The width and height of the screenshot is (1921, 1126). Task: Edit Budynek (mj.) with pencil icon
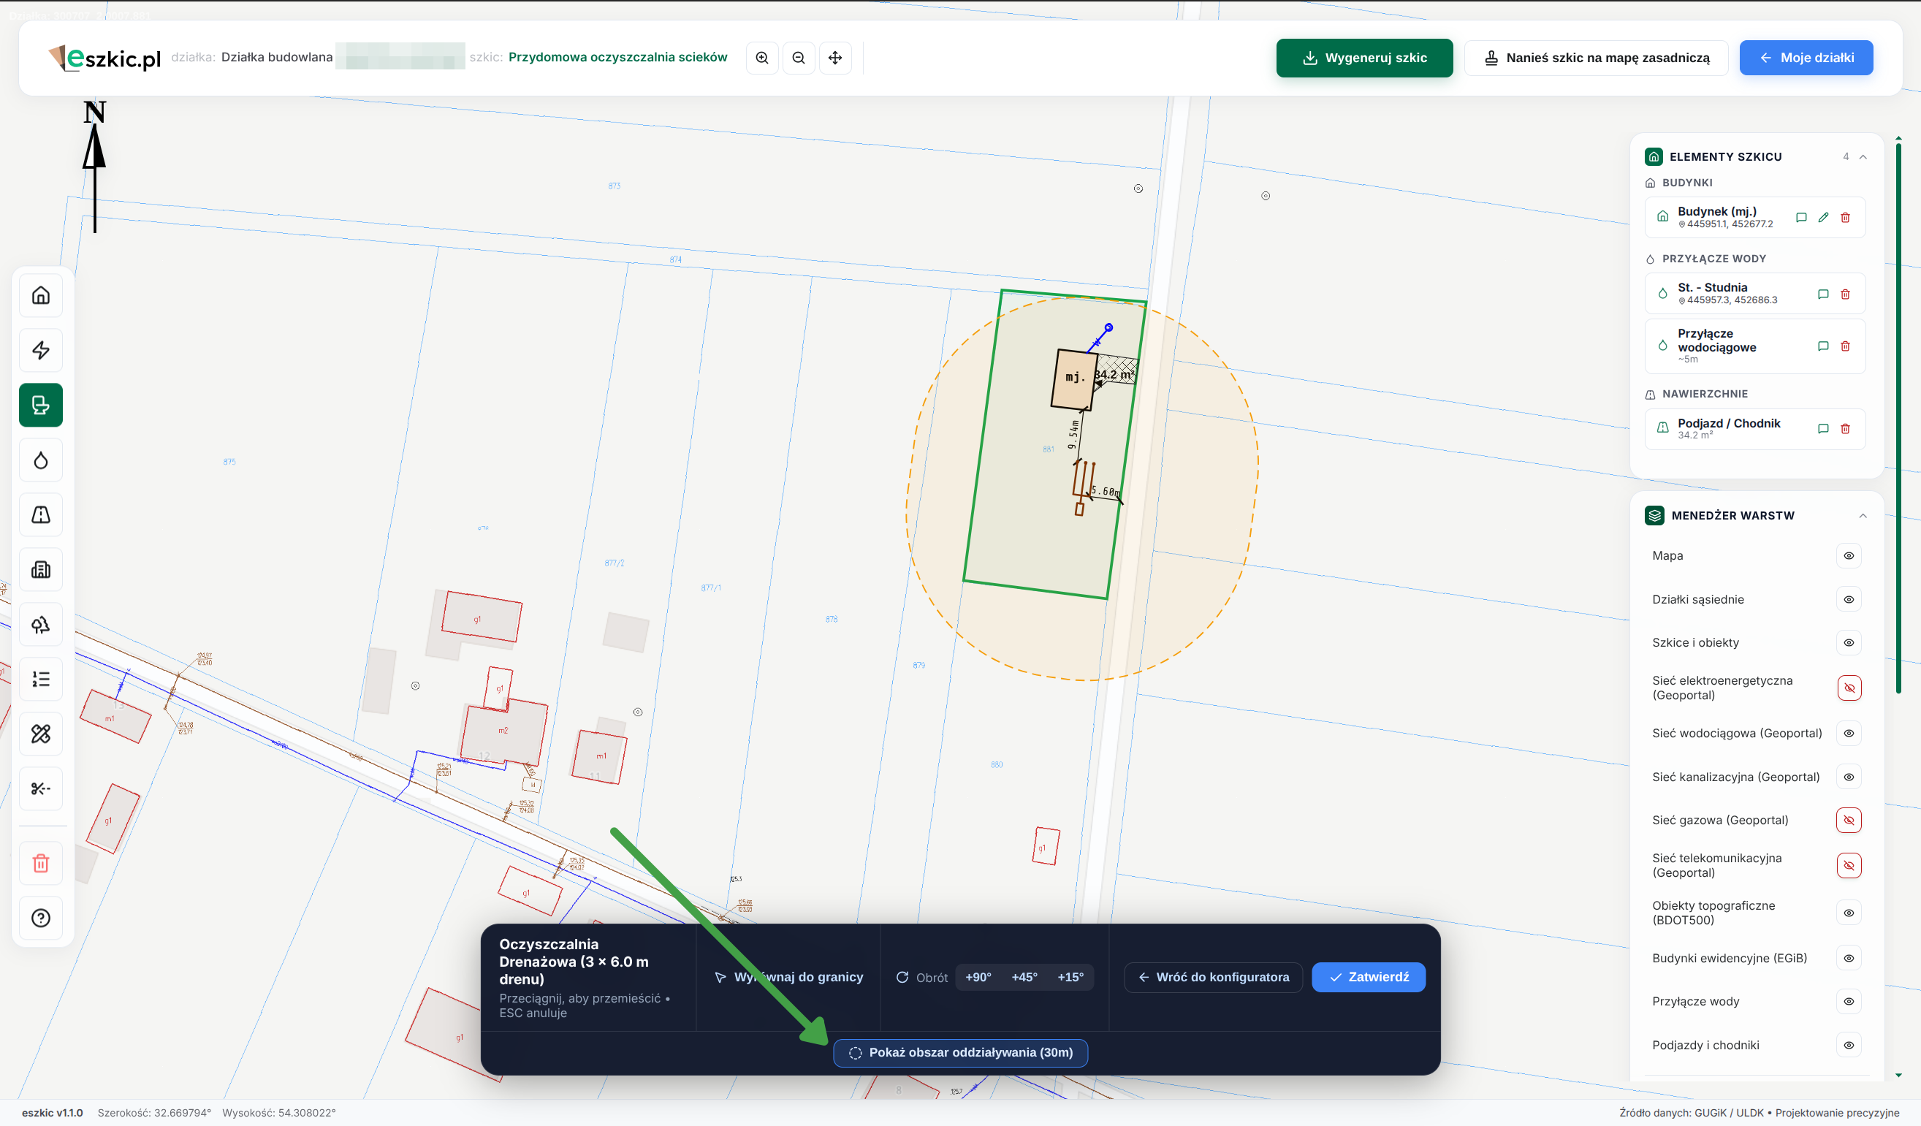1823,217
